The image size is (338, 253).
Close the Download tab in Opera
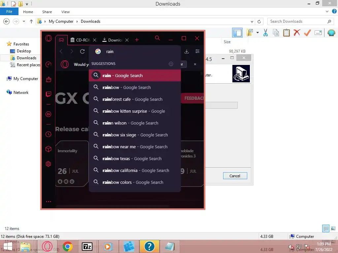(127, 40)
